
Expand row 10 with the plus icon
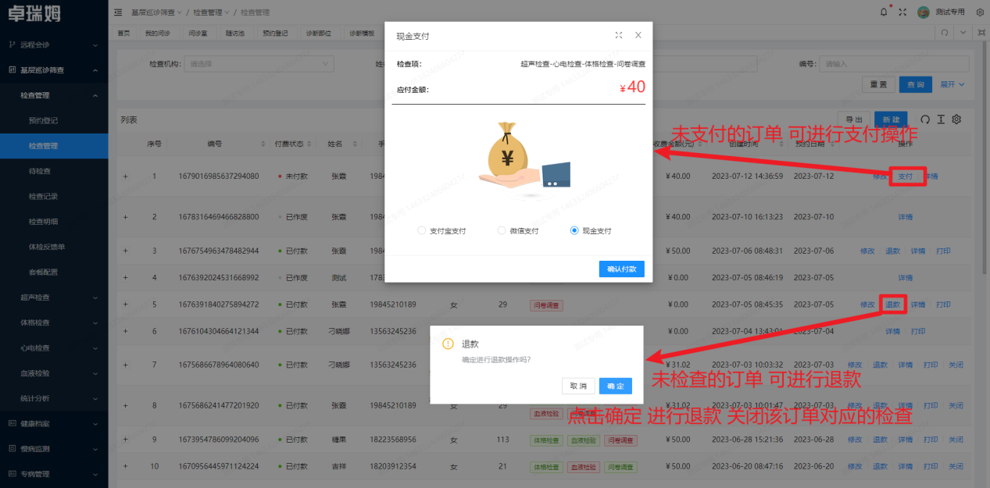(x=125, y=466)
